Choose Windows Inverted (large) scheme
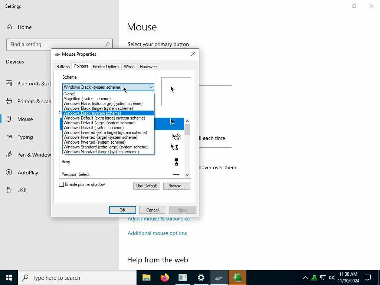This screenshot has height=285, width=380. pos(108,137)
